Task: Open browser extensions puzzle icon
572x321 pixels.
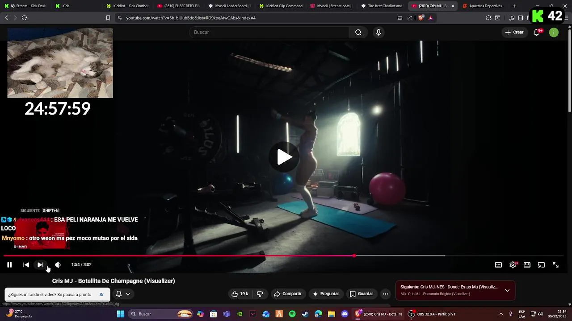Action: (x=488, y=18)
